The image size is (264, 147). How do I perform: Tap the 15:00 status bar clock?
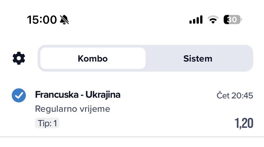pyautogui.click(x=42, y=20)
